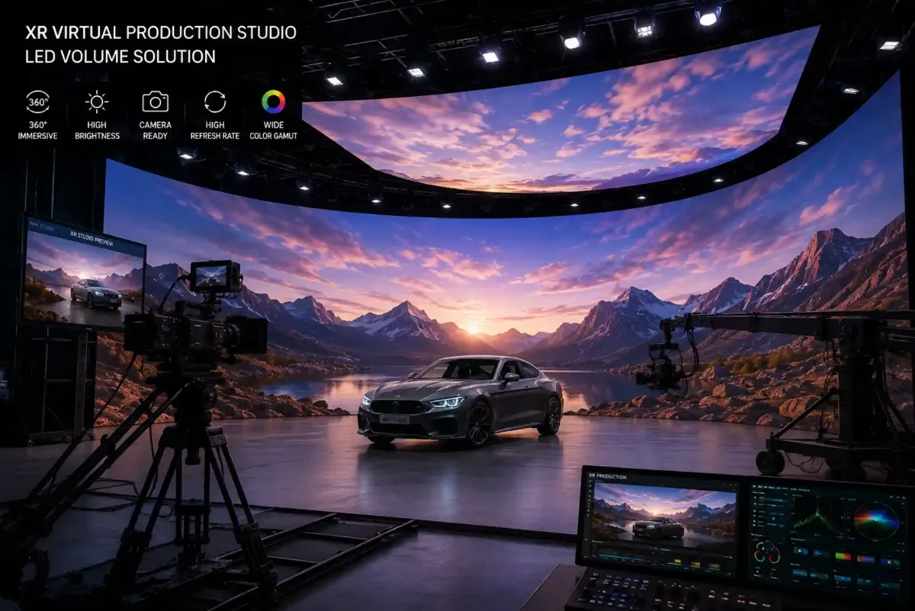The image size is (915, 611).
Task: Click the three-ring color balance control on grading screen
Action: pos(766,552)
